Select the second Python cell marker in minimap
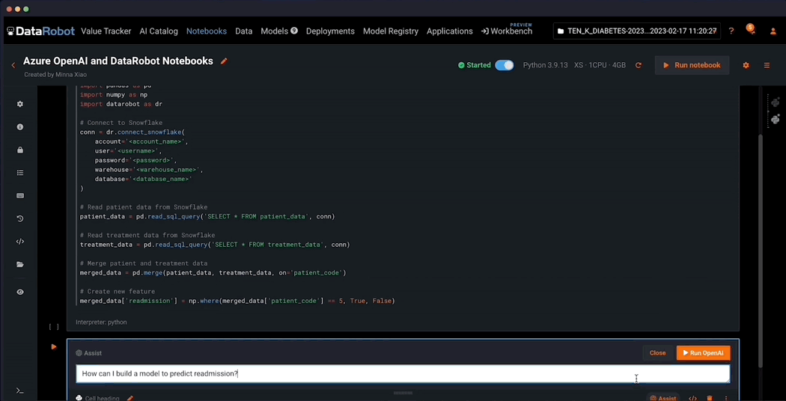Image resolution: width=786 pixels, height=401 pixels. (776, 119)
